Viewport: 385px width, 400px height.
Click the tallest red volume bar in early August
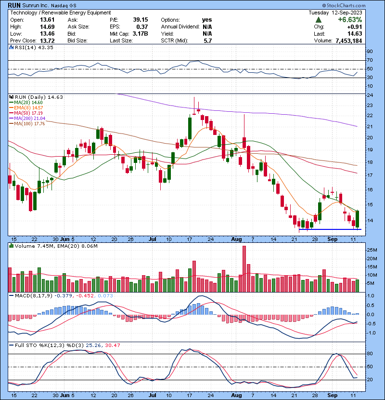(x=244, y=269)
